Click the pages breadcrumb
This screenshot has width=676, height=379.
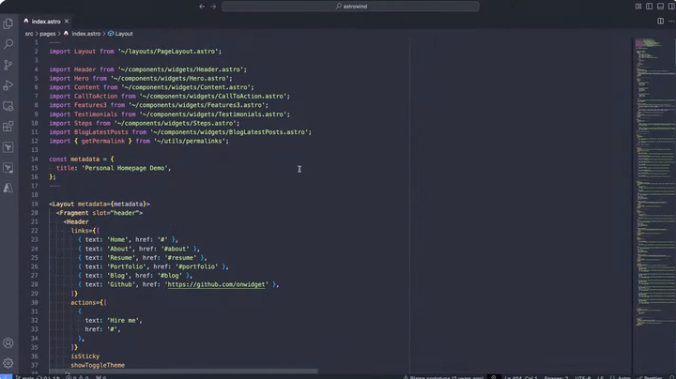48,34
